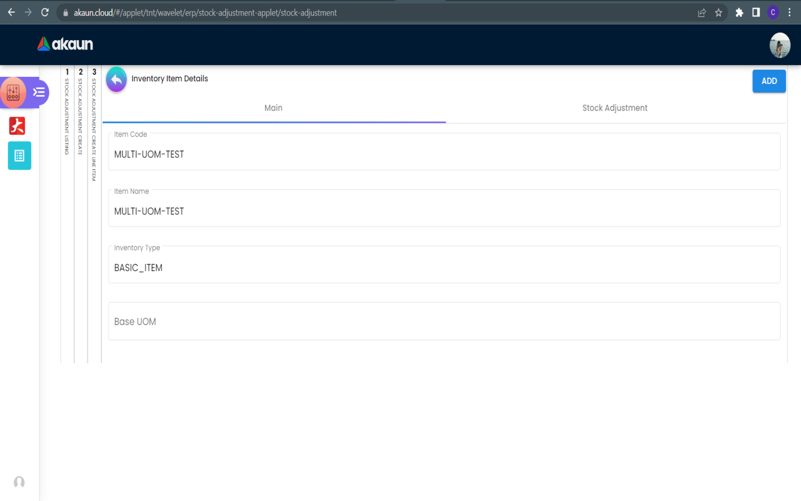Click the browser back arrow
Viewport: 801px width, 501px height.
click(x=11, y=12)
